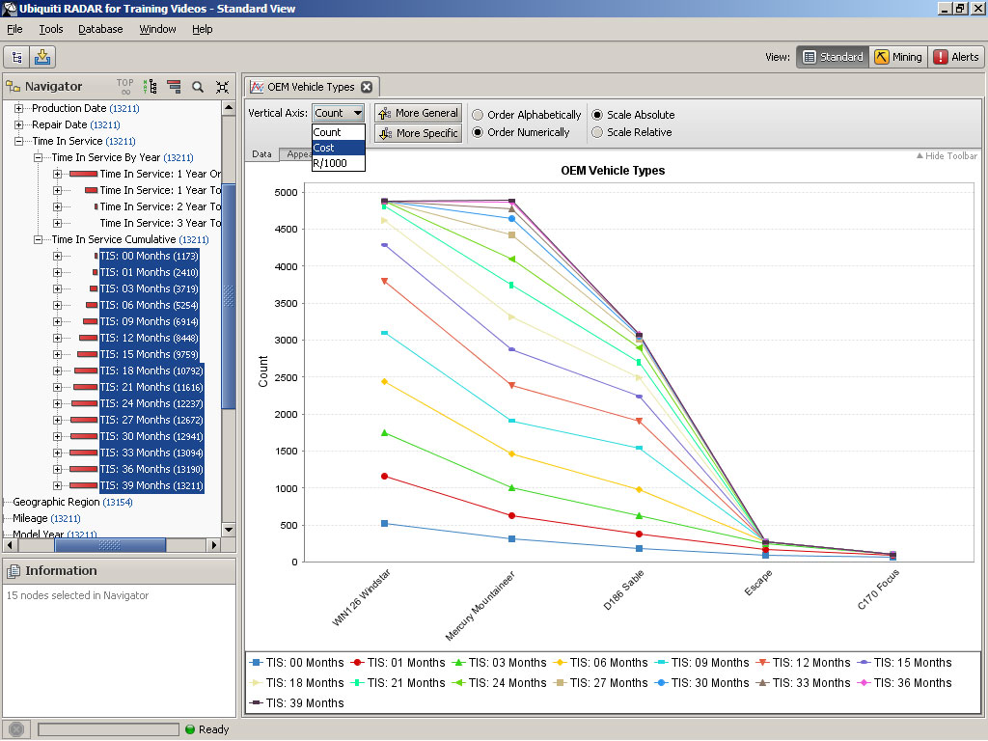The image size is (988, 741).
Task: Click the Navigator panel header icon
Action: click(14, 86)
